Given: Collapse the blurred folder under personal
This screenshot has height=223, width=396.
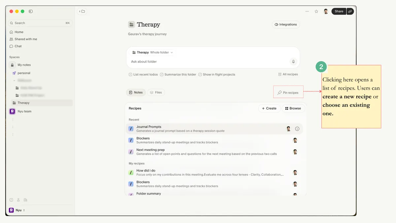Looking at the screenshot, I should pyautogui.click(x=14, y=80).
